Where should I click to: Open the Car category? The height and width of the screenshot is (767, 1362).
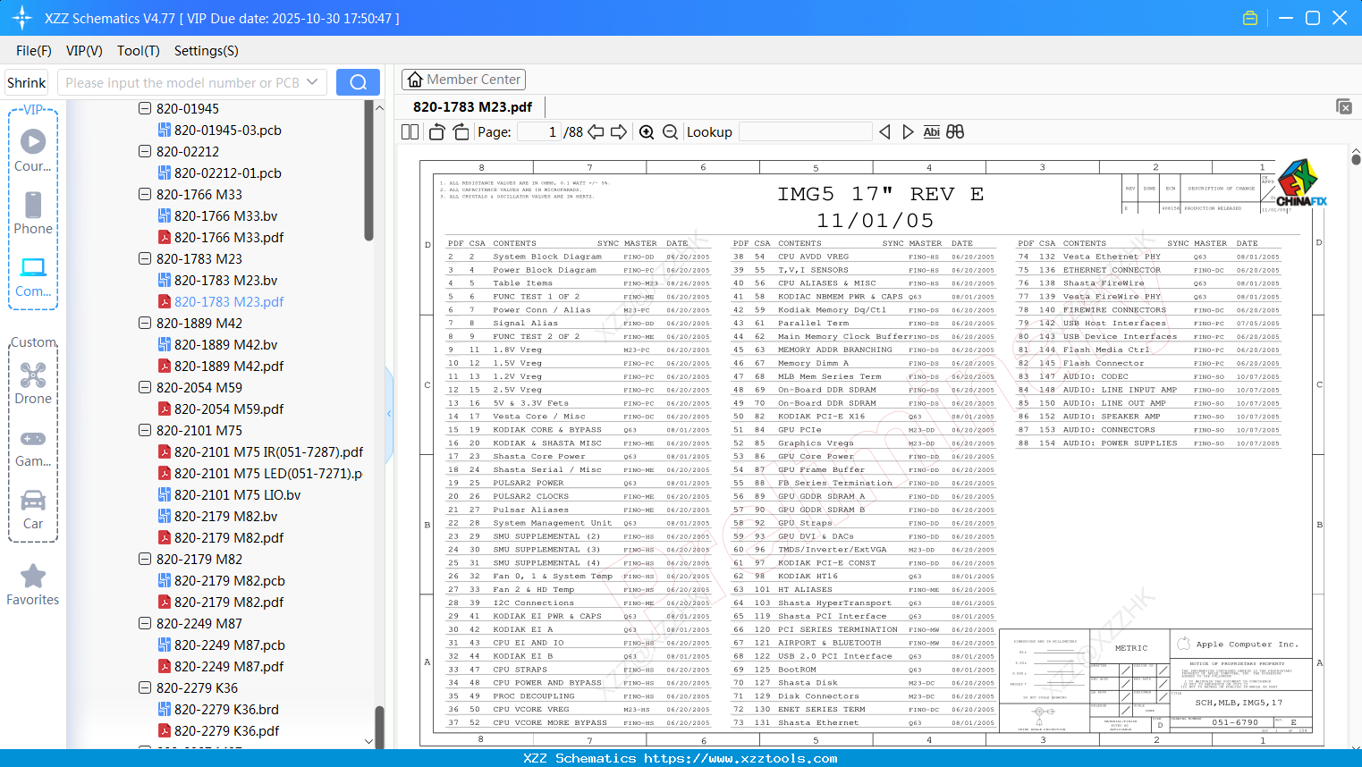[x=33, y=510]
